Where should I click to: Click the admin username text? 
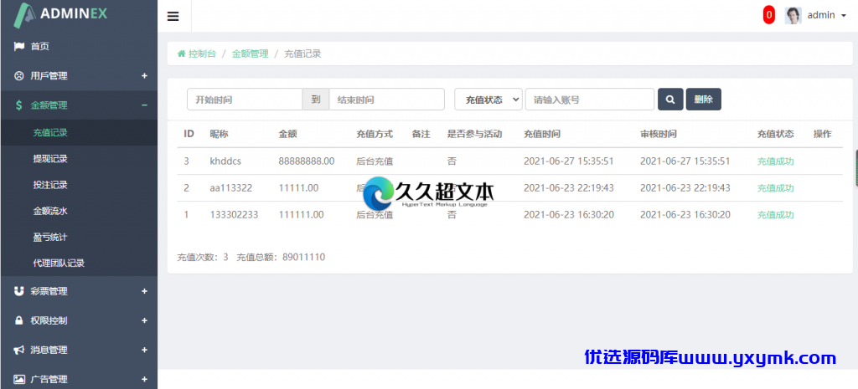point(821,15)
